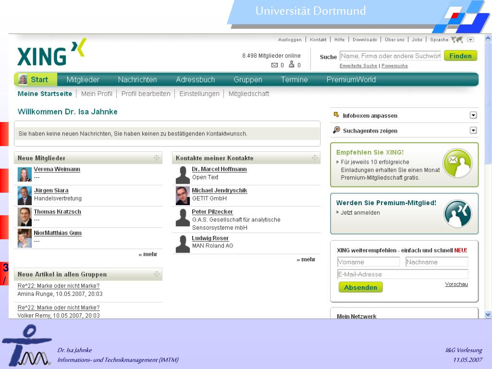
Task: Click the Nachname input field
Action: point(436,262)
